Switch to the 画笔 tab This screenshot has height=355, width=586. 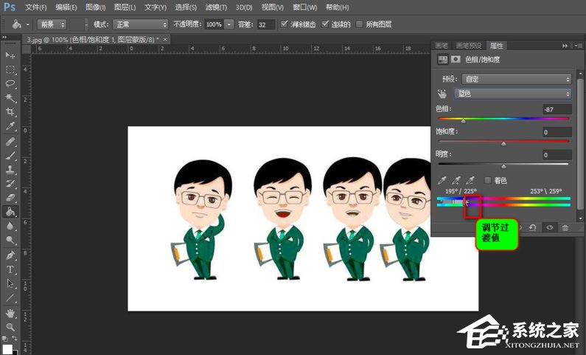(x=442, y=46)
